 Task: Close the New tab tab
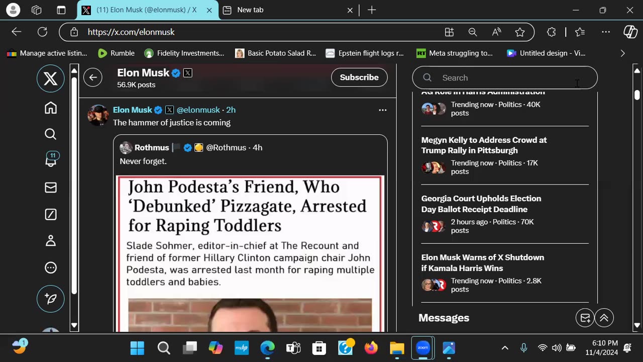point(350,10)
